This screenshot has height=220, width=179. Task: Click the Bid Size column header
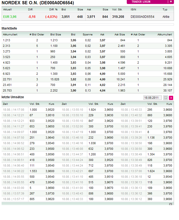(56, 35)
